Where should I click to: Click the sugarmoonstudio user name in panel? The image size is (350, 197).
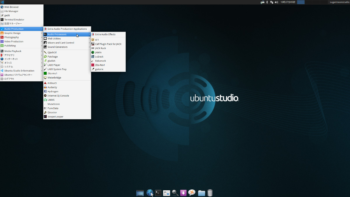click(339, 2)
